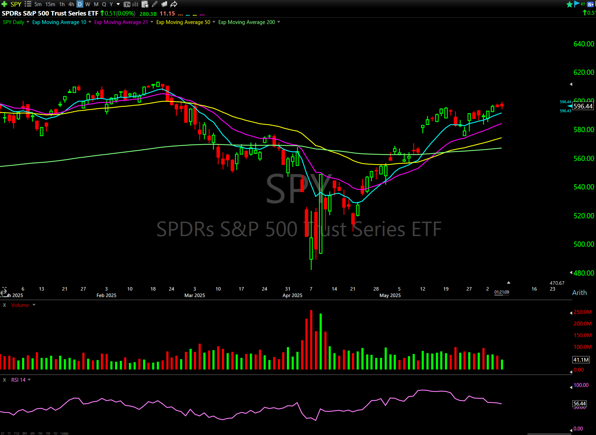Click the bar chart style icon
This screenshot has width=596, height=435.
135,4
